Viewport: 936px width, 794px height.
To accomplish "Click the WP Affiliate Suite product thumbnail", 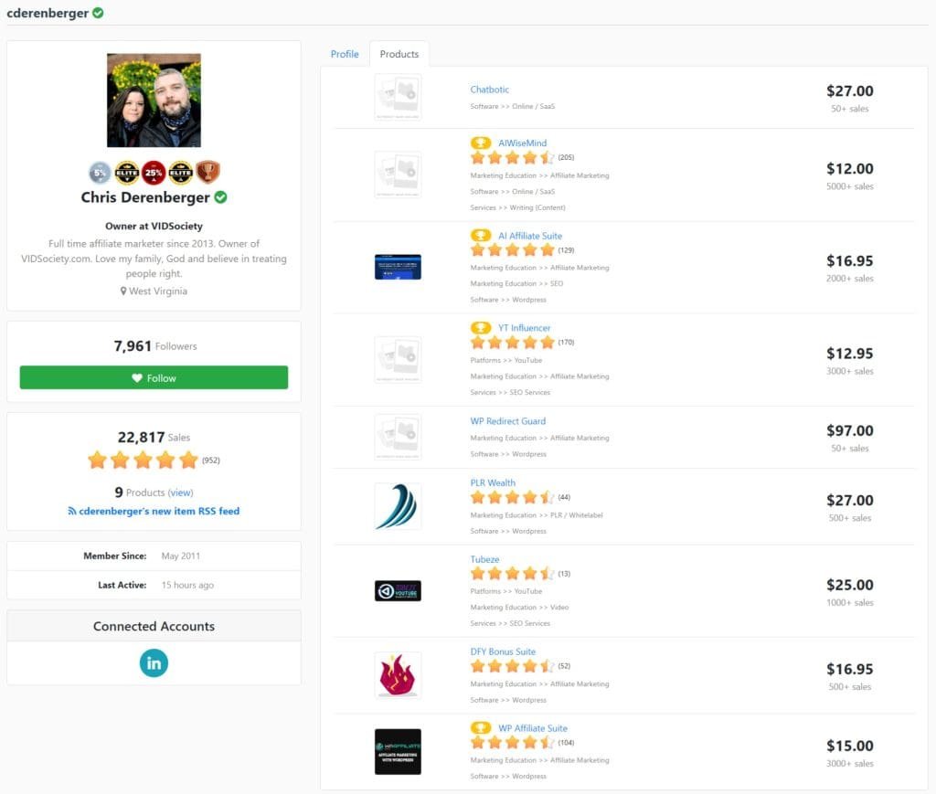I will [x=398, y=752].
